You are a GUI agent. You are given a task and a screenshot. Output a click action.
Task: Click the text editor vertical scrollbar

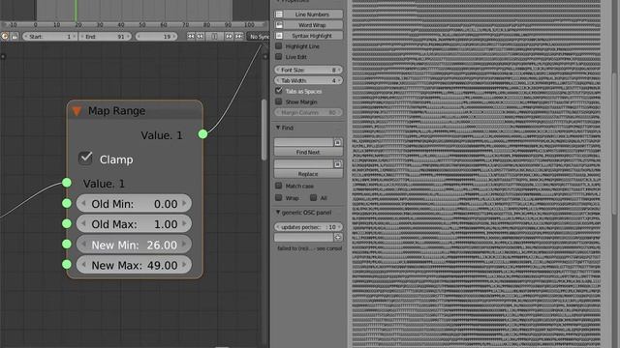[615, 144]
